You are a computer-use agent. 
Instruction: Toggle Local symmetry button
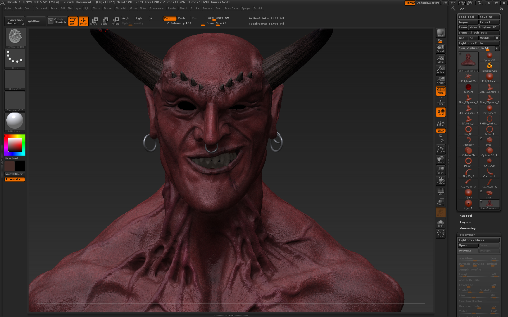tap(441, 112)
